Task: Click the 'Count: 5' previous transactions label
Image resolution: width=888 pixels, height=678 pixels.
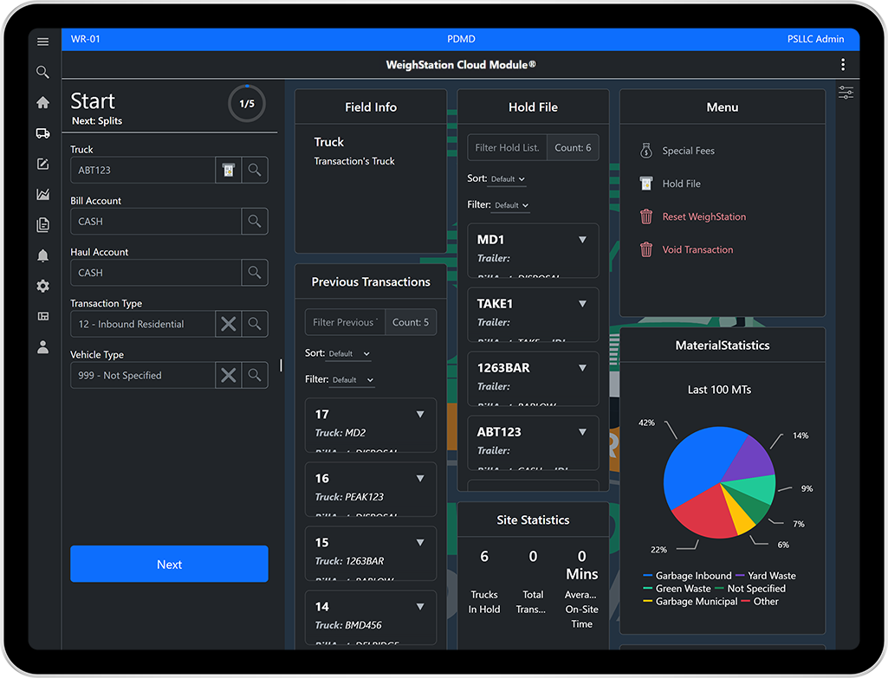Action: pyautogui.click(x=411, y=322)
